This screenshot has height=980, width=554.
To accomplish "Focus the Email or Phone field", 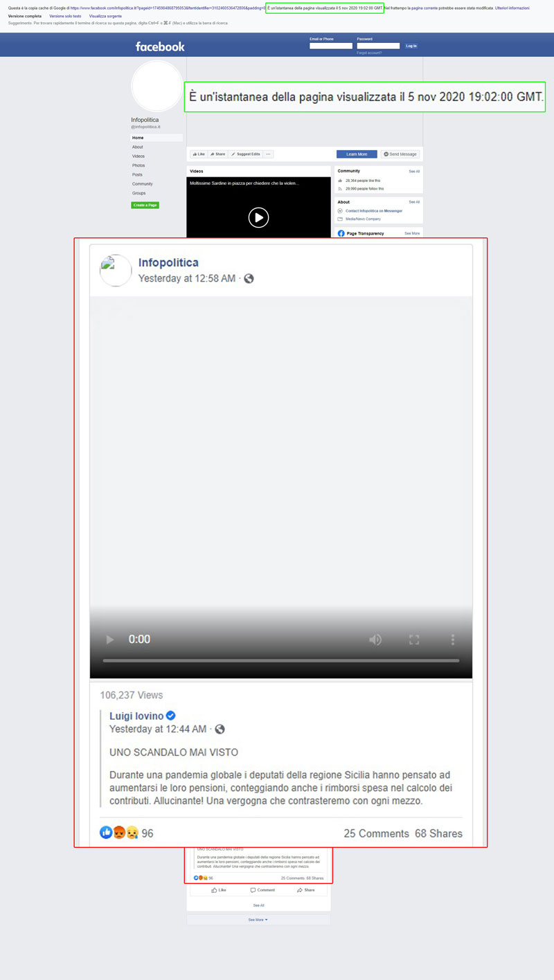I will coord(331,46).
